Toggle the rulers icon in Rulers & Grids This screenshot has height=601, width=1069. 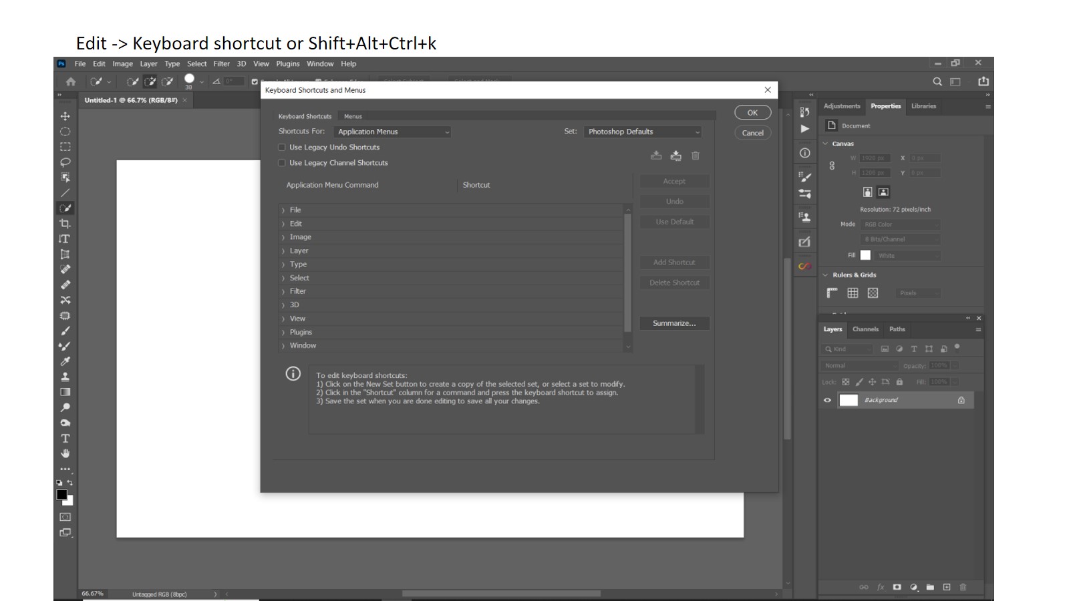point(832,293)
